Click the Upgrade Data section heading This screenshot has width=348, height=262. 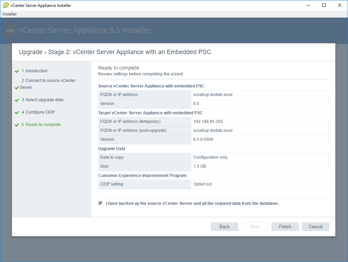[112, 149]
